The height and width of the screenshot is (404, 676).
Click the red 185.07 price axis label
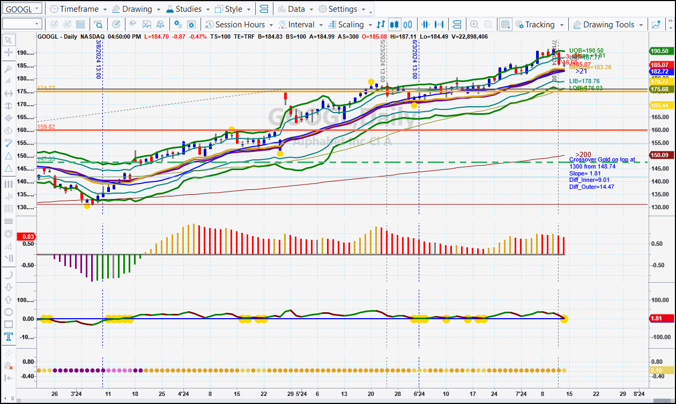click(662, 64)
